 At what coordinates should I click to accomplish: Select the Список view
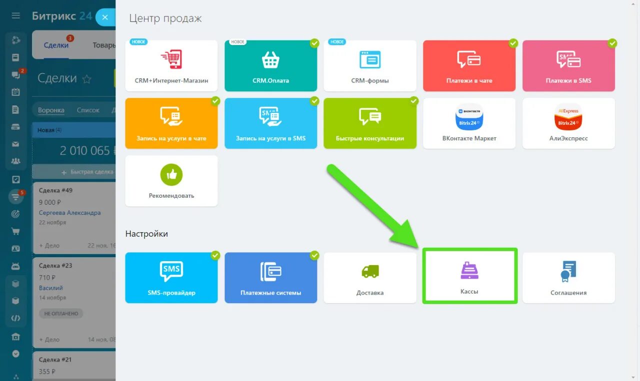(88, 110)
